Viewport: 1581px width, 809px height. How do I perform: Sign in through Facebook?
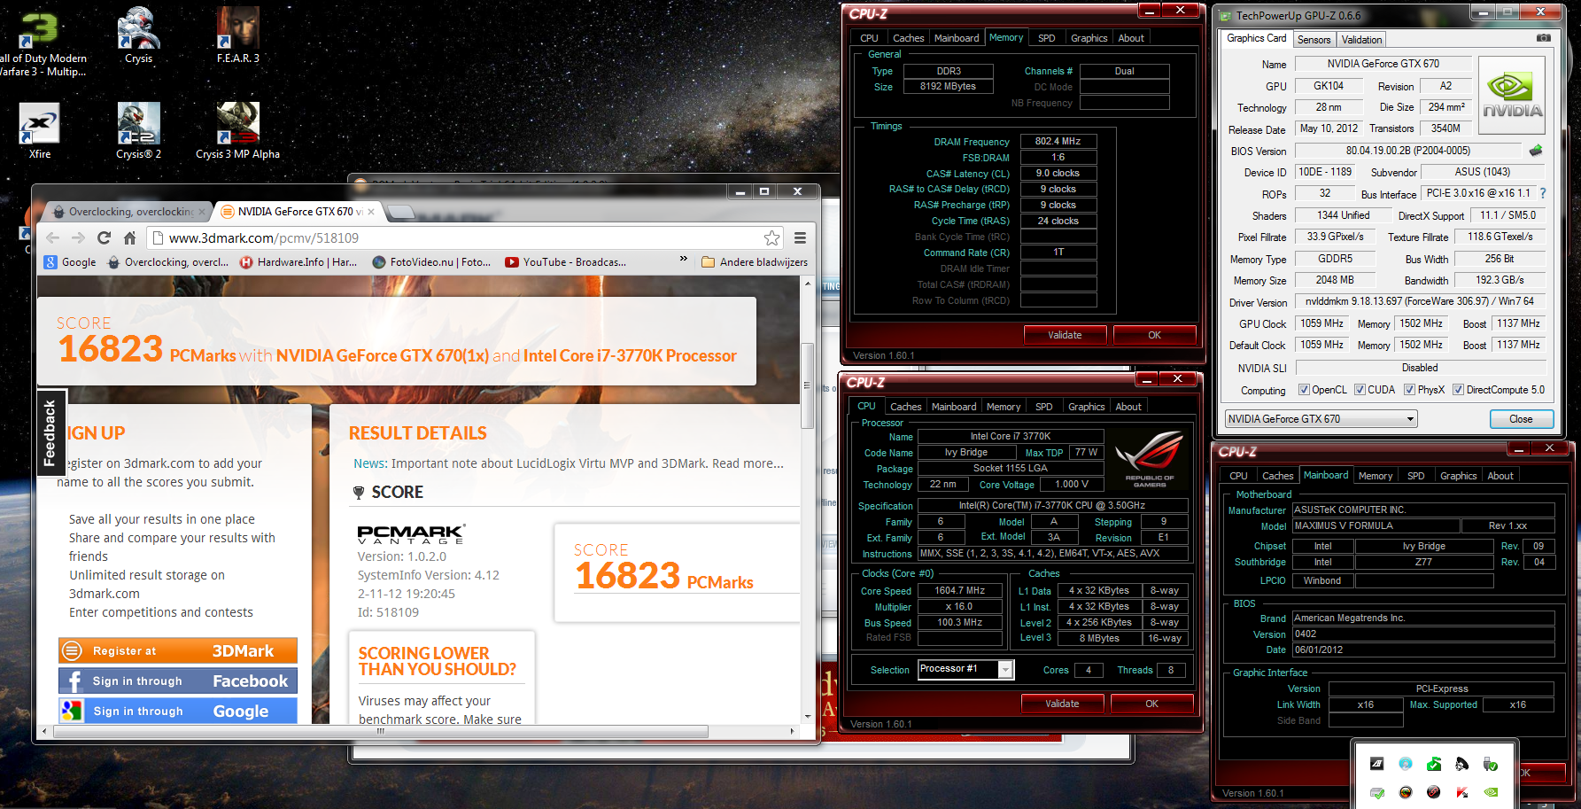178,681
